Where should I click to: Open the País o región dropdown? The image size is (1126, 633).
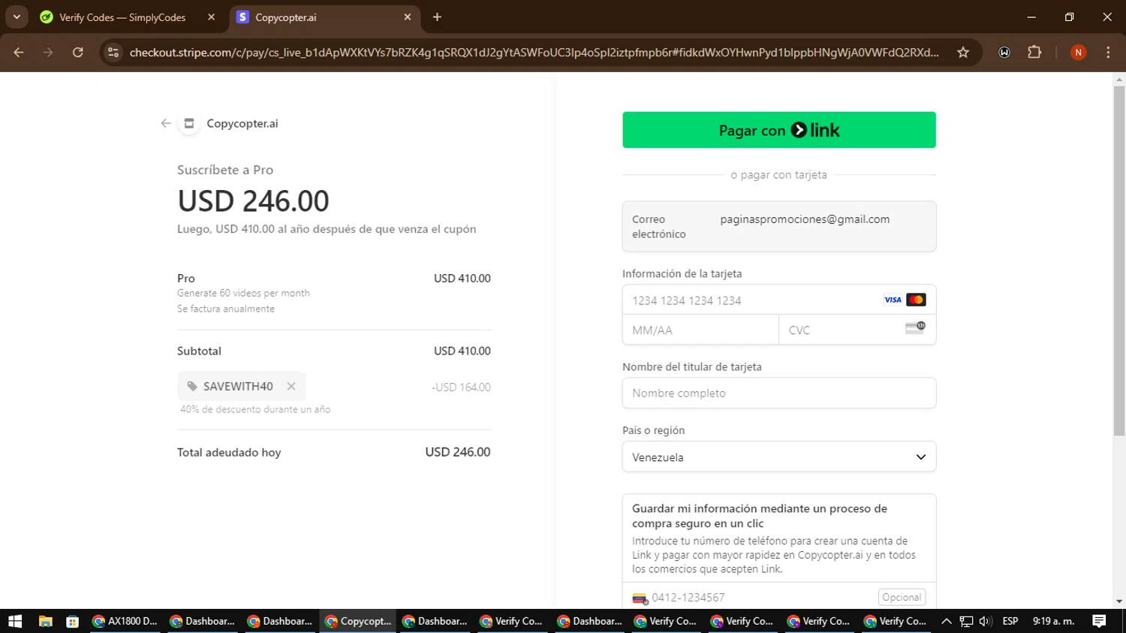[x=779, y=457]
